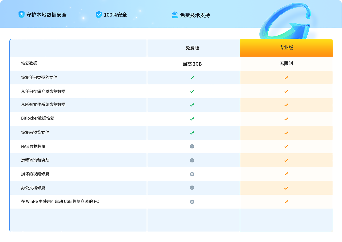Image resolution: width=342 pixels, height=242 pixels.
Task: Click the 免费技术支持 text
Action: pyautogui.click(x=195, y=15)
